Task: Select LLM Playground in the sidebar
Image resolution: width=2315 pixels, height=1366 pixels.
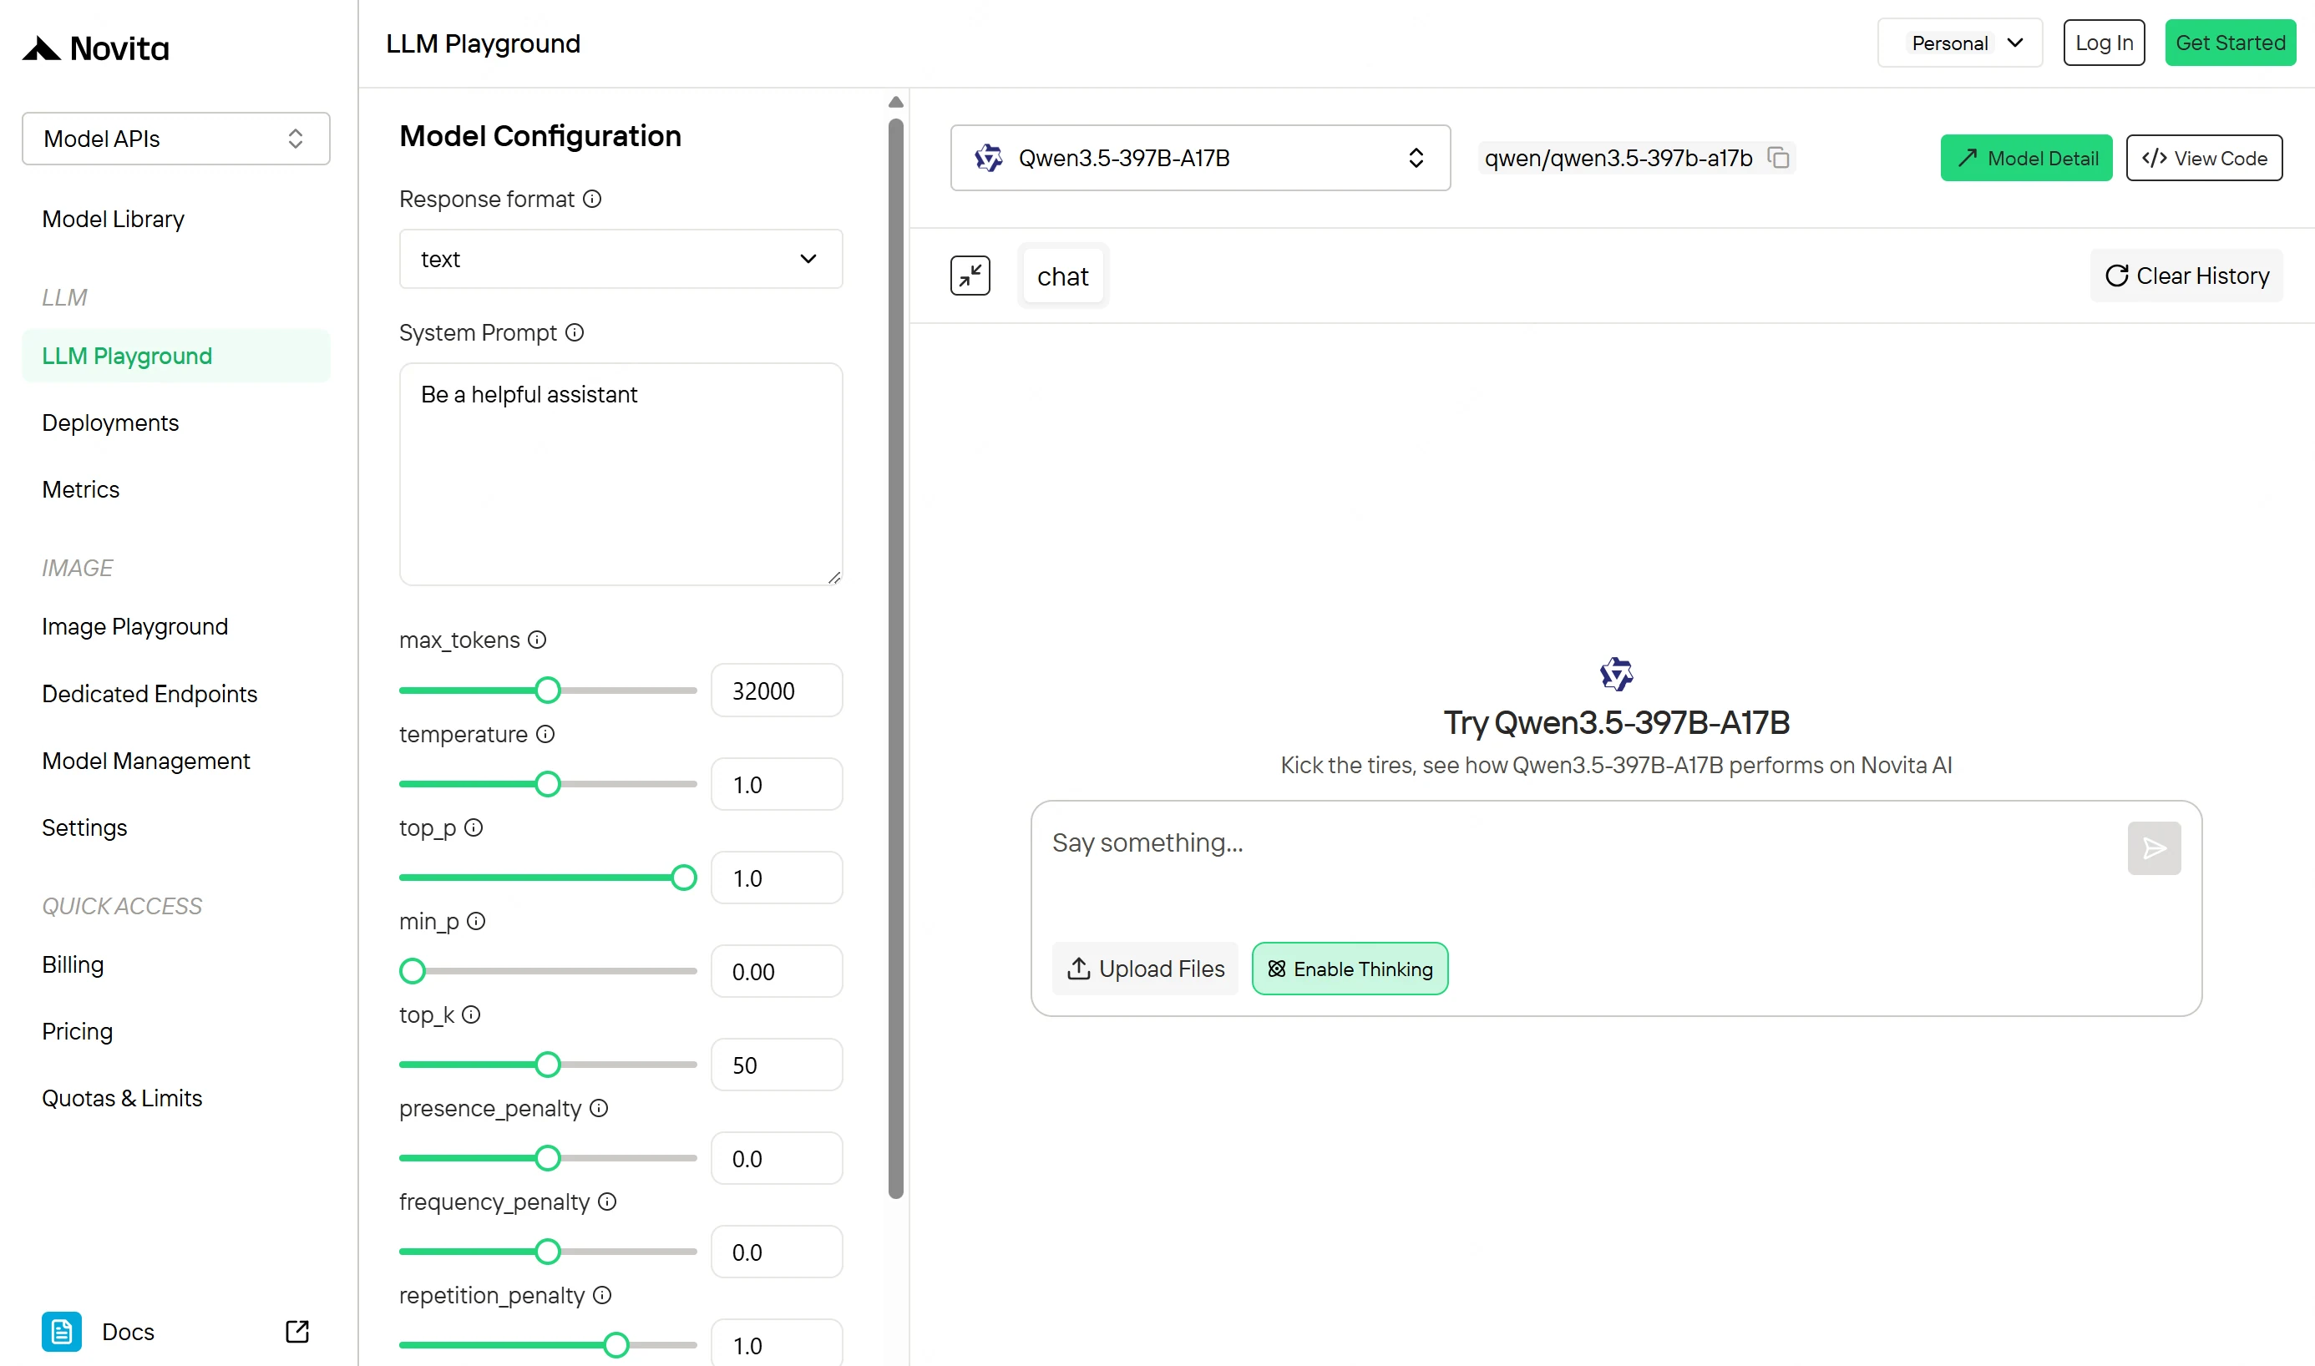Action: 176,357
